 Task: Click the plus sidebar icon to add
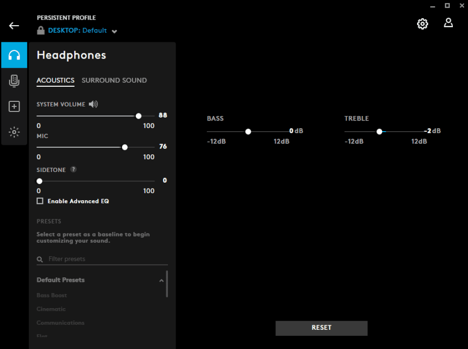point(14,106)
